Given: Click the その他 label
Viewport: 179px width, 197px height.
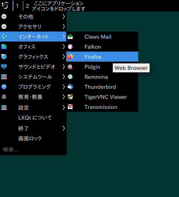Looking at the screenshot, I should point(26,16).
